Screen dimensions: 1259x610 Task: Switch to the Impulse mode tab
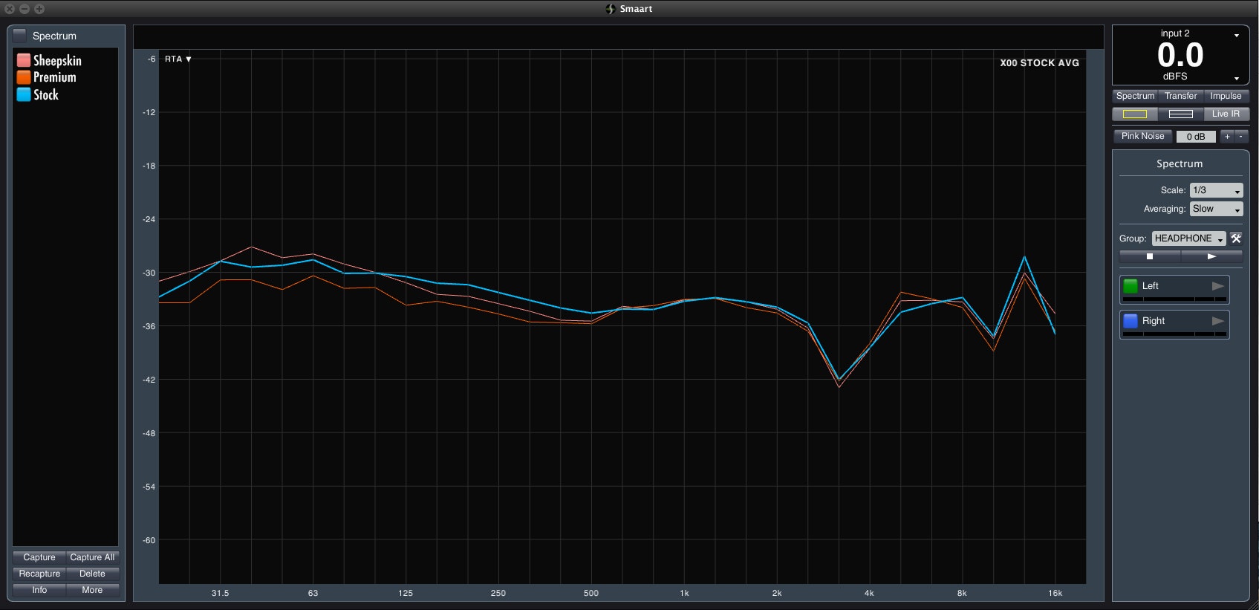tap(1226, 96)
